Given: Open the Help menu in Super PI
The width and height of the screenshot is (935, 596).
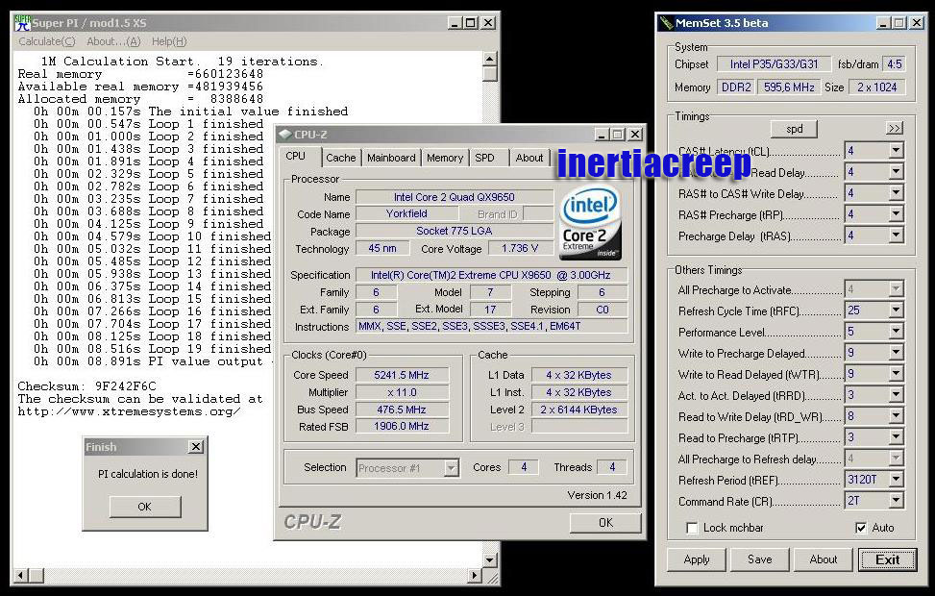Looking at the screenshot, I should point(169,41).
